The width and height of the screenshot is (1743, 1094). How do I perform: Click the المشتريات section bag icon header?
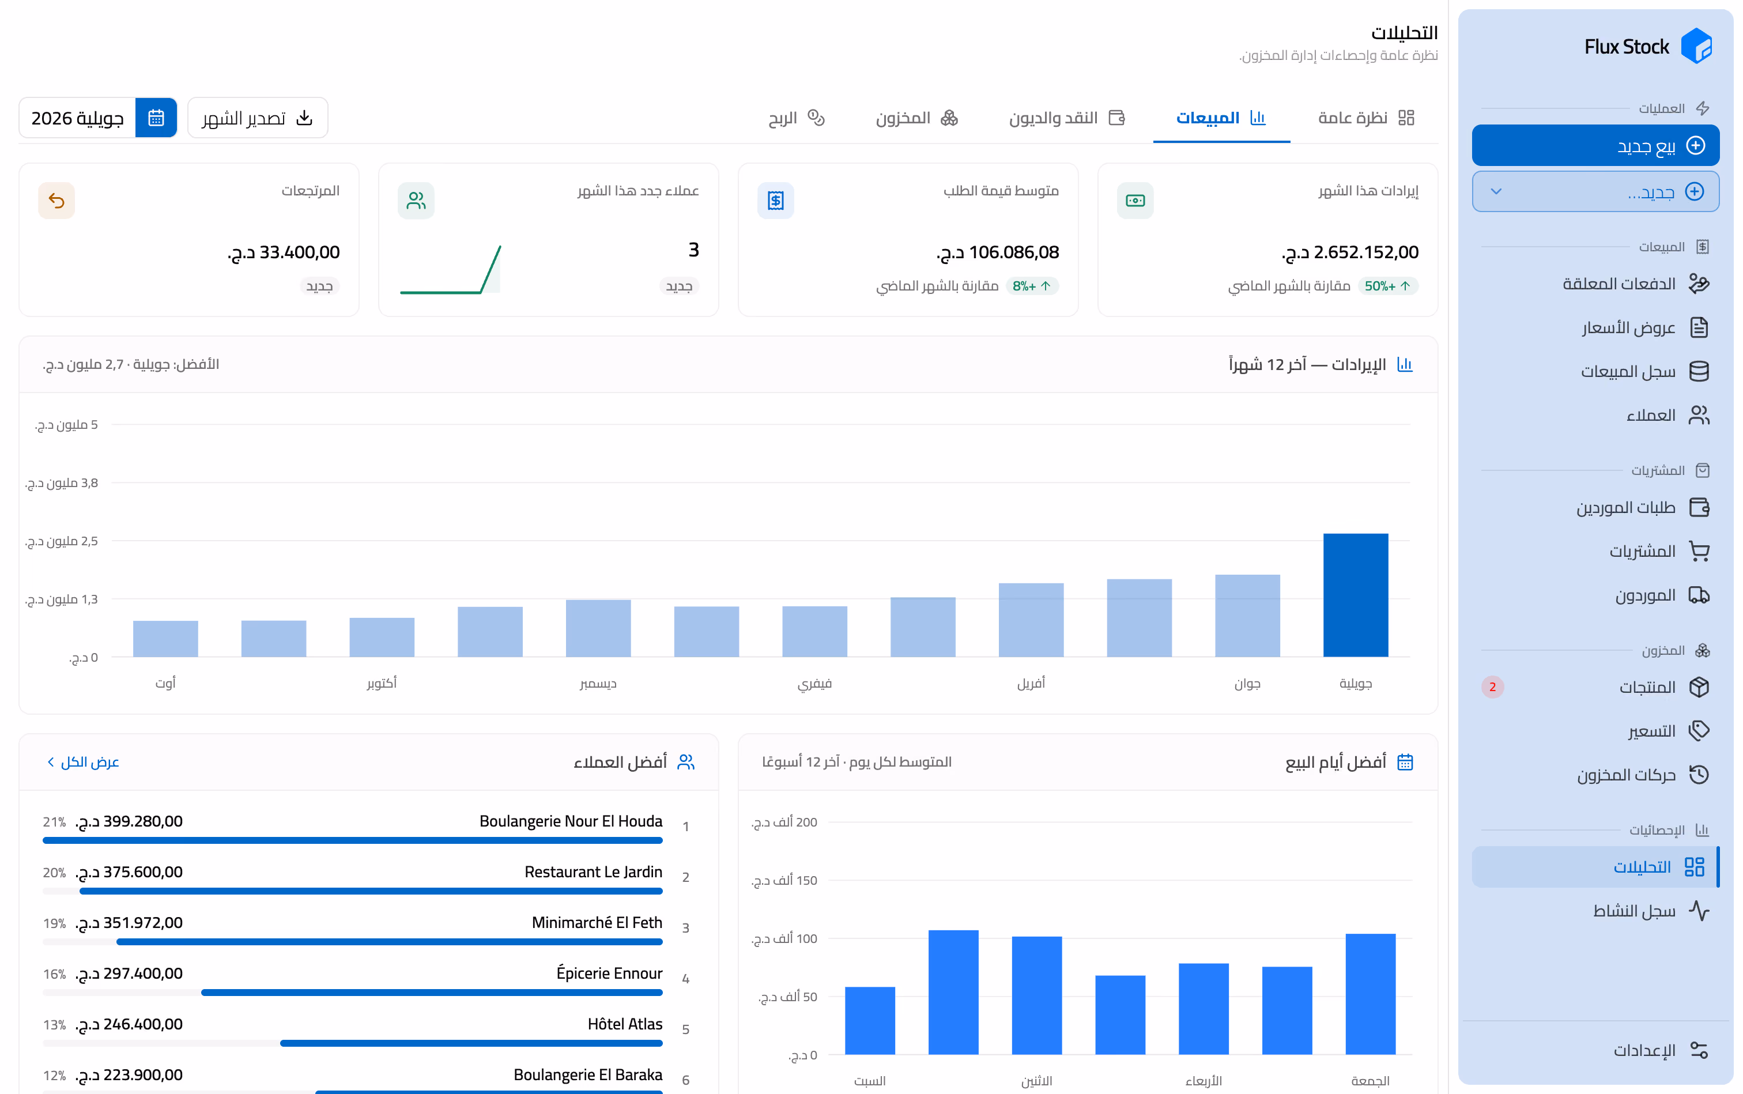(1701, 470)
